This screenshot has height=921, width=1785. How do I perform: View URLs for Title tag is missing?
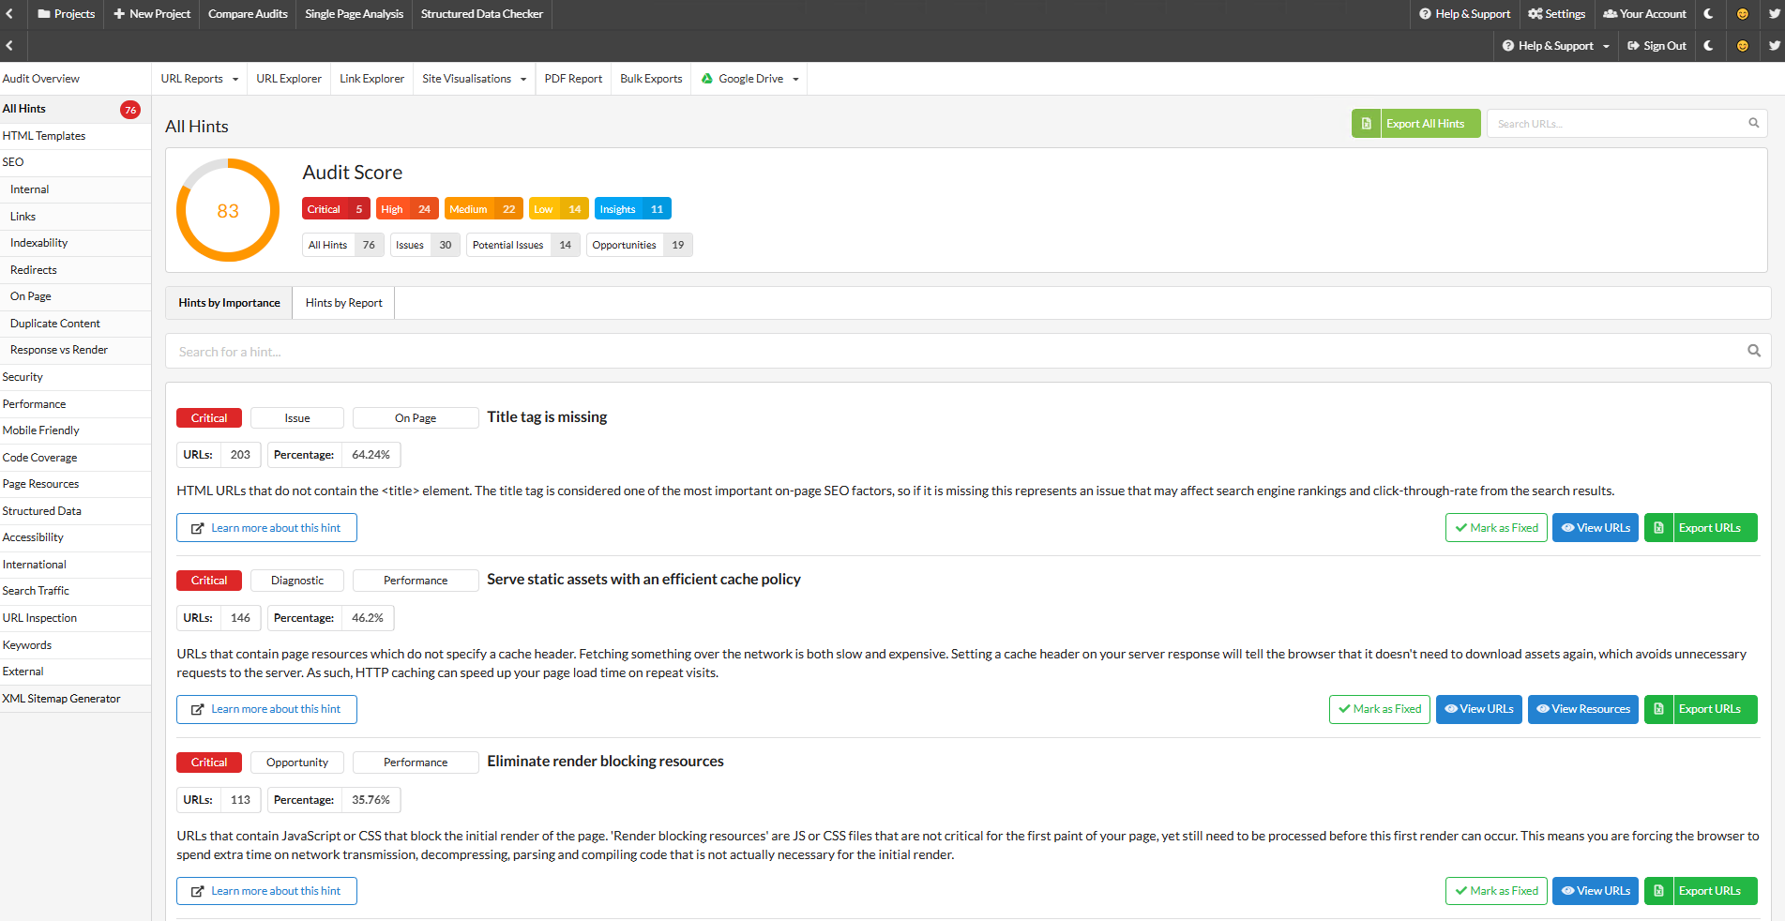click(x=1596, y=528)
